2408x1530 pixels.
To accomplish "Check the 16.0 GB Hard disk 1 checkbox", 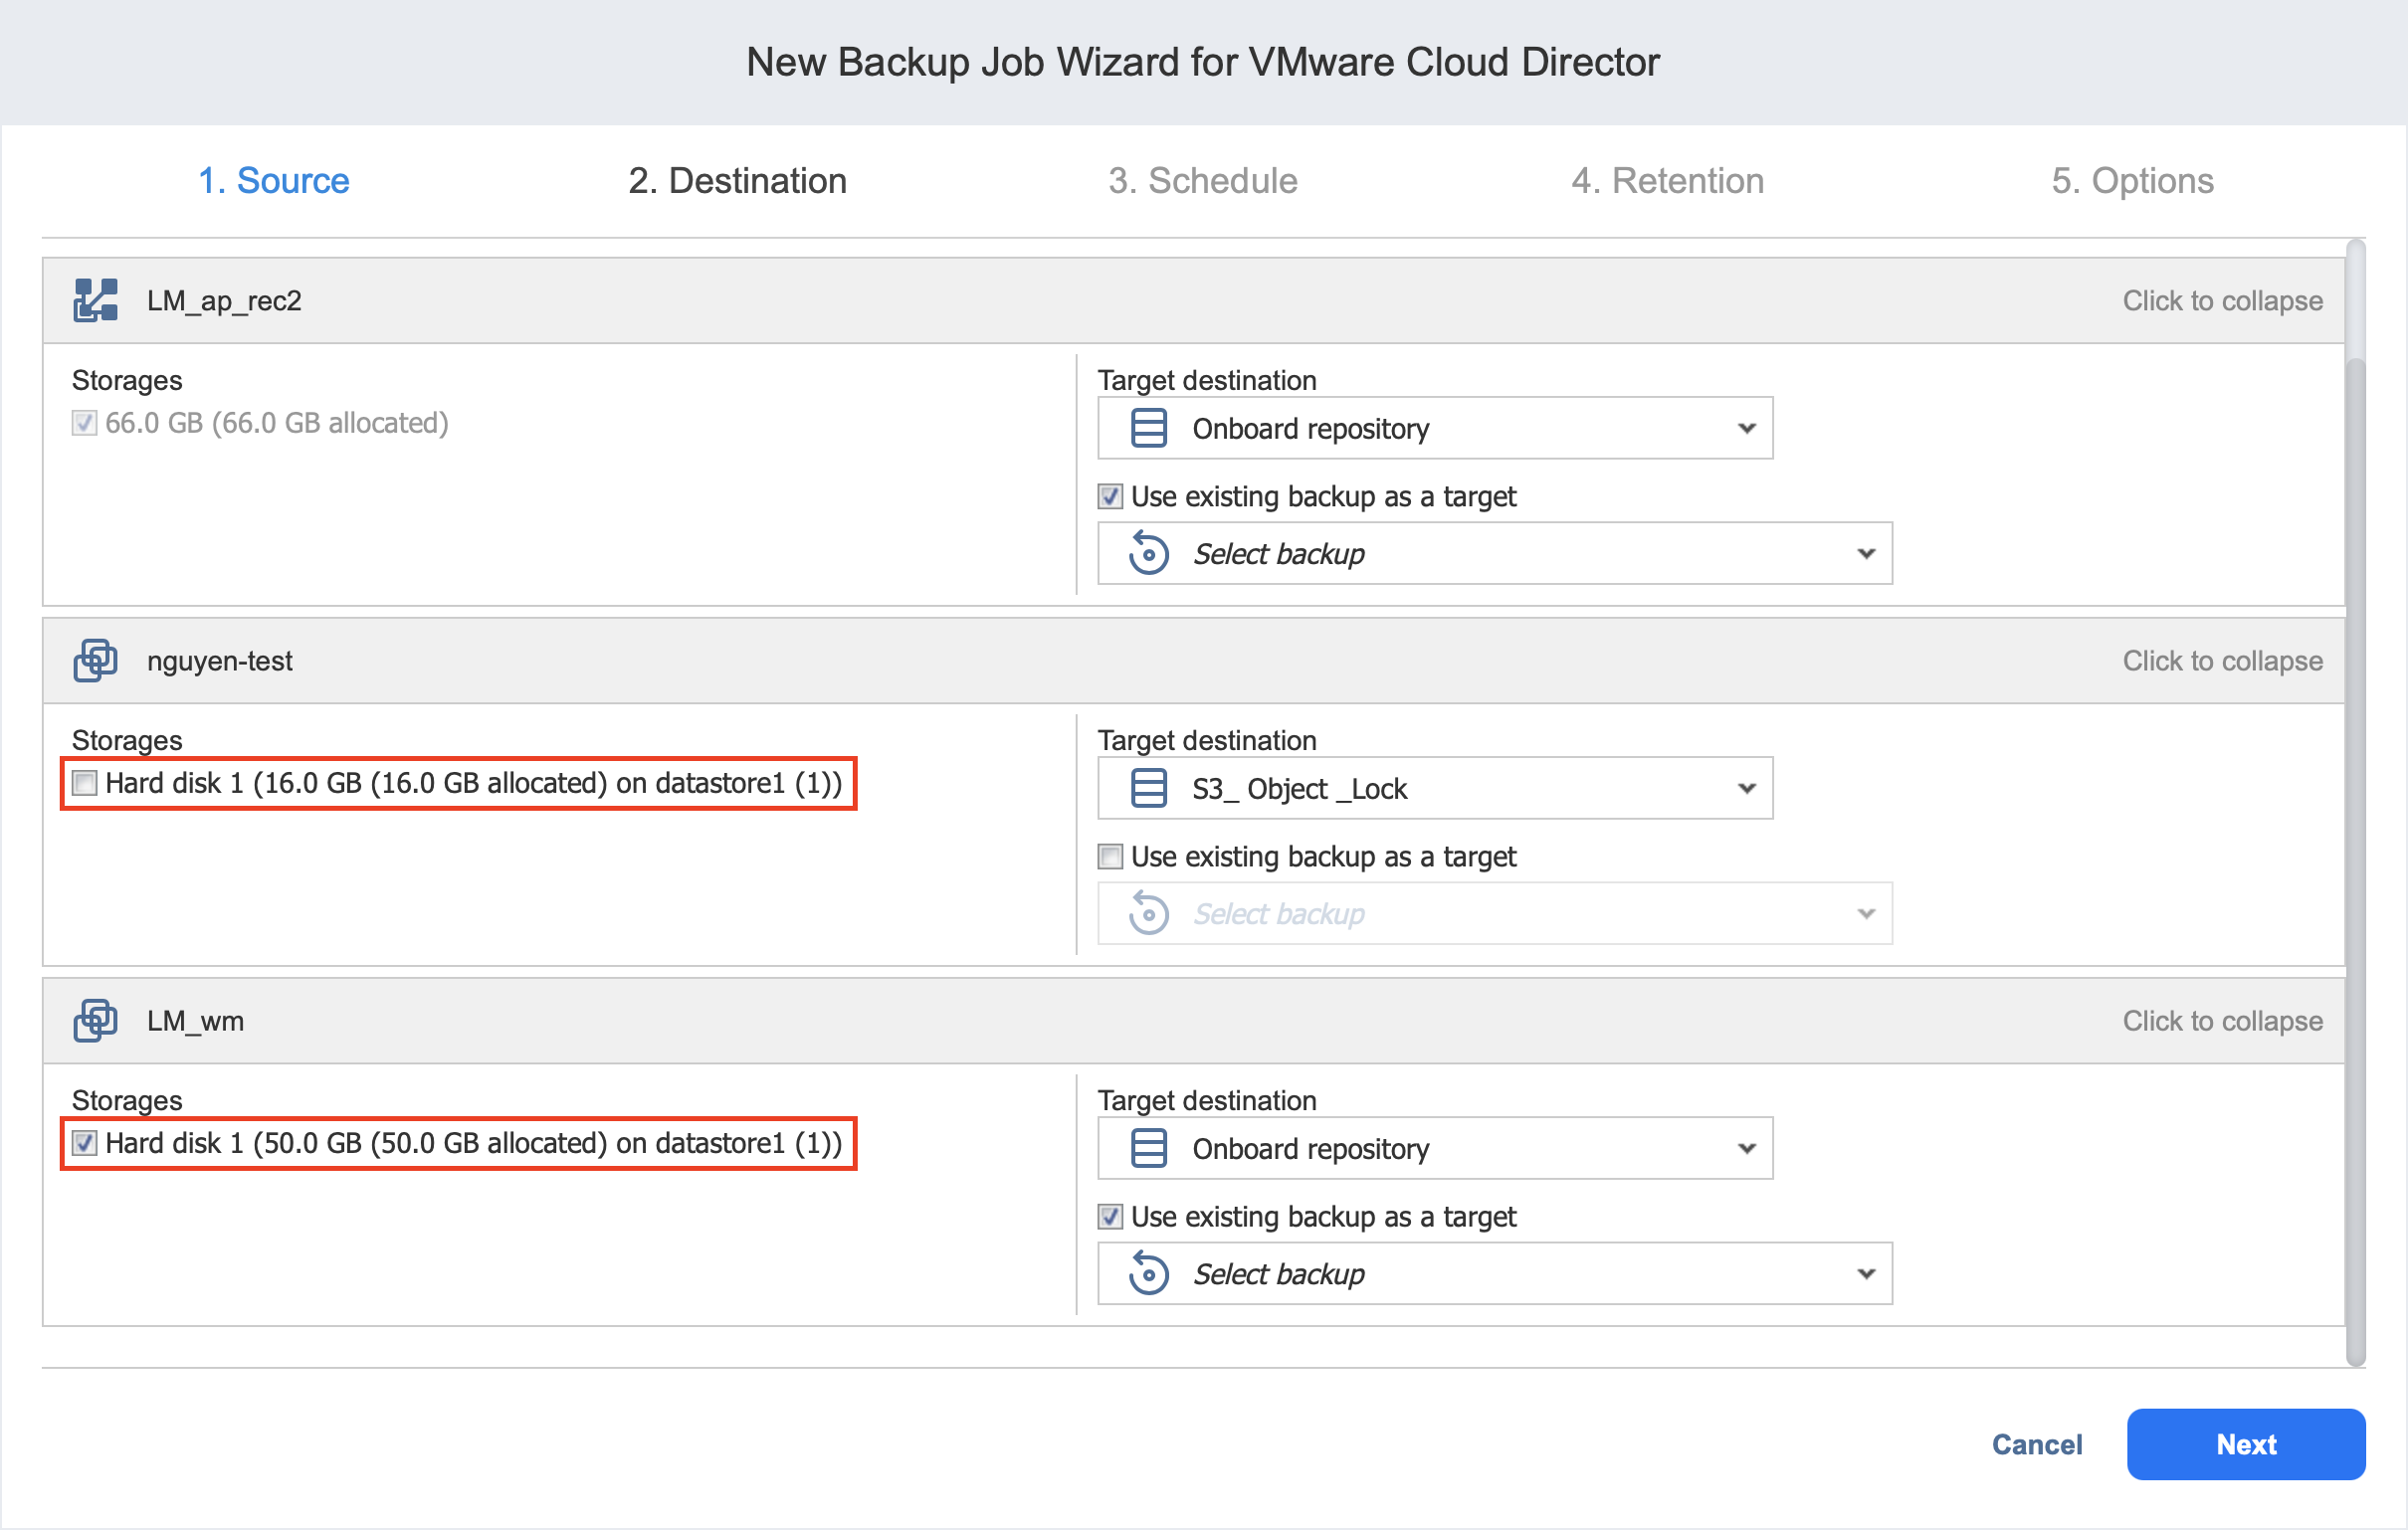I will (85, 783).
